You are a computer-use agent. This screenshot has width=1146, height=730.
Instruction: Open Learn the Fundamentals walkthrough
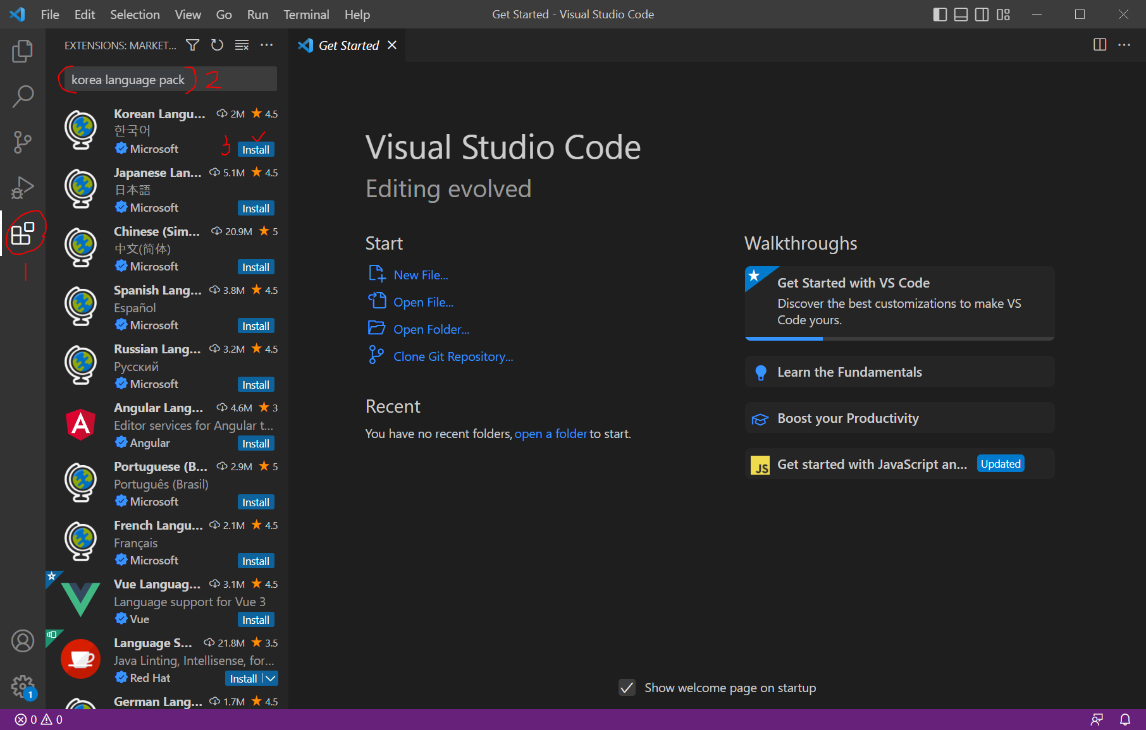click(x=899, y=372)
